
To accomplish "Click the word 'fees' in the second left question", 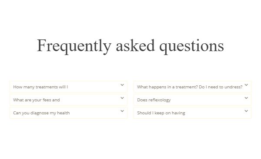I will click(47, 100).
